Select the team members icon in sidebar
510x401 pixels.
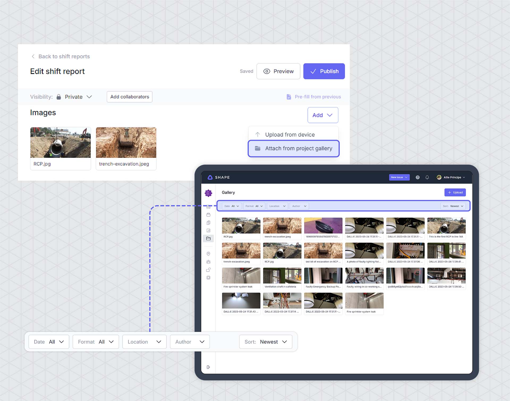click(209, 261)
